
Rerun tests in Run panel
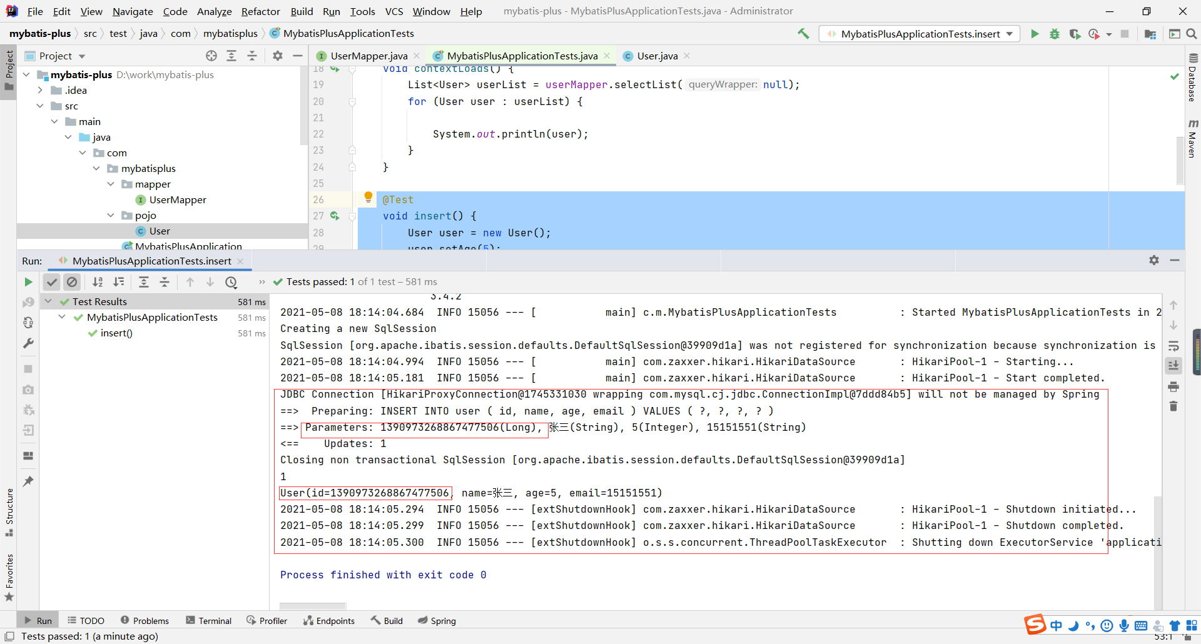28,282
